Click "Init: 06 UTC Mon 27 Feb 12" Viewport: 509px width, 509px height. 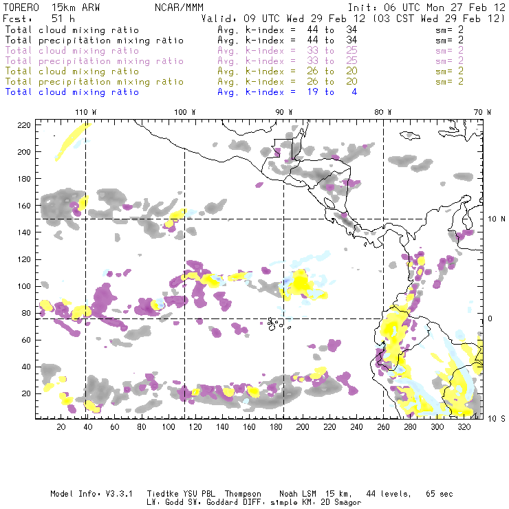(x=426, y=7)
